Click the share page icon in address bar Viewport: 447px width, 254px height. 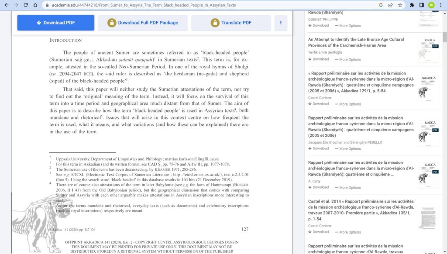click(390, 5)
